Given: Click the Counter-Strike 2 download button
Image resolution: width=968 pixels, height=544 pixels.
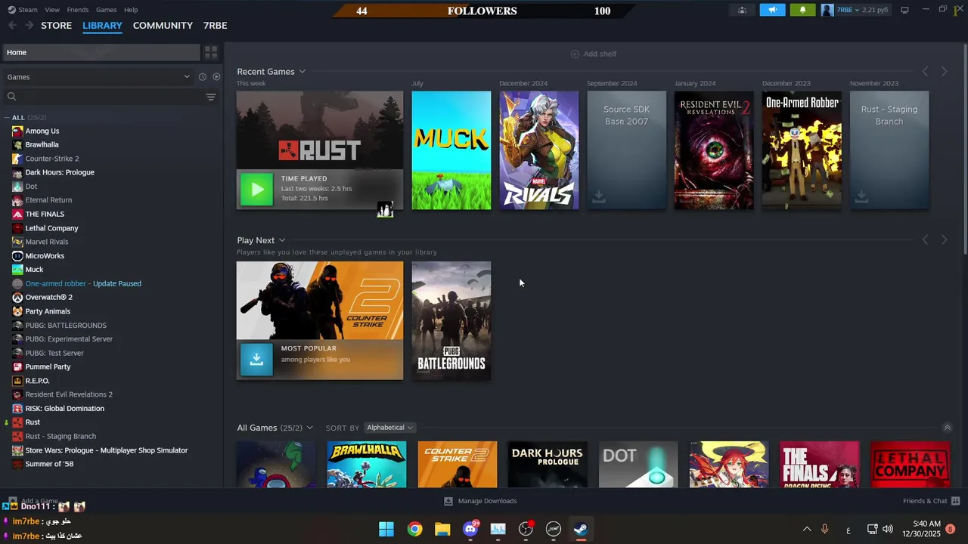Looking at the screenshot, I should coord(256,359).
